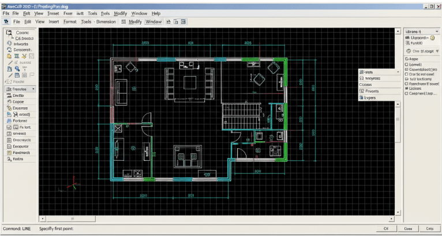Select the diagonal line icon beside save disk
The height and width of the screenshot is (237, 442).
pos(10,75)
